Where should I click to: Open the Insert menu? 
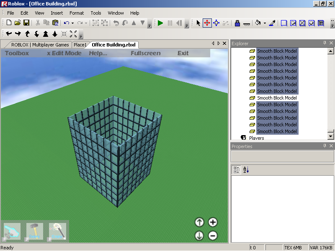pyautogui.click(x=57, y=13)
